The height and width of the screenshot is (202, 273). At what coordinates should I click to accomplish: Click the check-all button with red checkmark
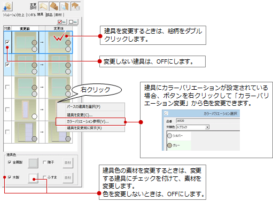[x=62, y=22]
